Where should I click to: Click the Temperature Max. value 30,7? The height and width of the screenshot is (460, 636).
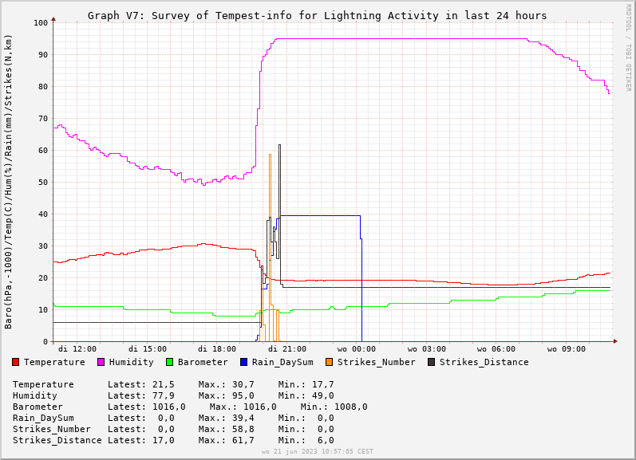[243, 384]
